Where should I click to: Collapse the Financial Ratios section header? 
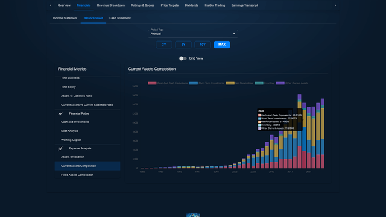pos(87,113)
